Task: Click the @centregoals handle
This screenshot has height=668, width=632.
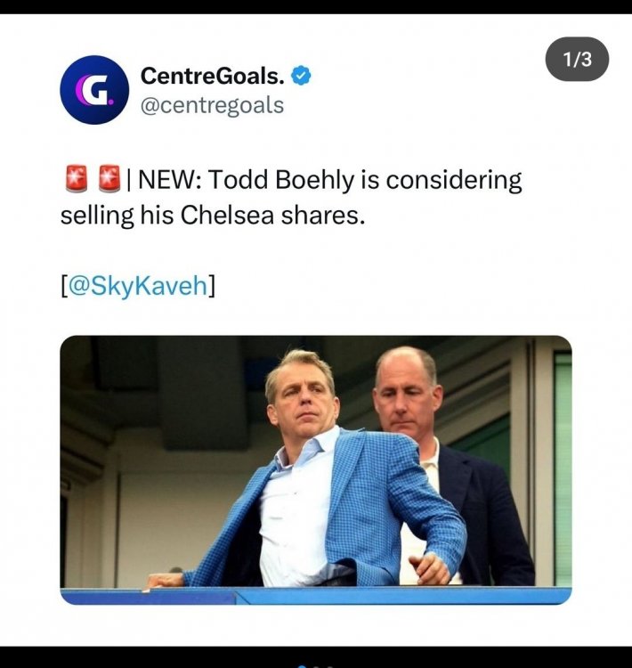Action: click(x=212, y=105)
